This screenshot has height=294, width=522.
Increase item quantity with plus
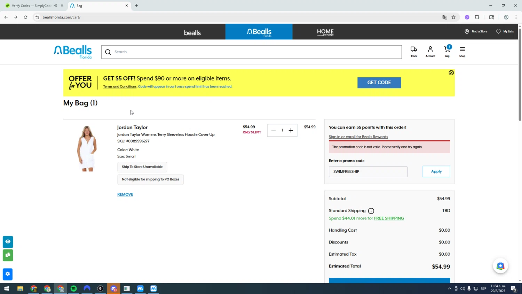coord(291,130)
